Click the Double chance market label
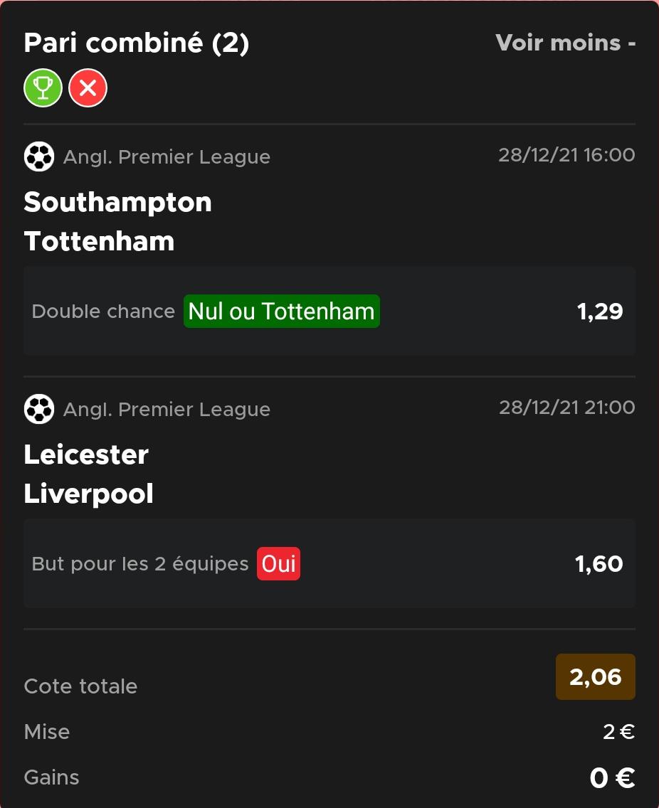 pos(103,312)
